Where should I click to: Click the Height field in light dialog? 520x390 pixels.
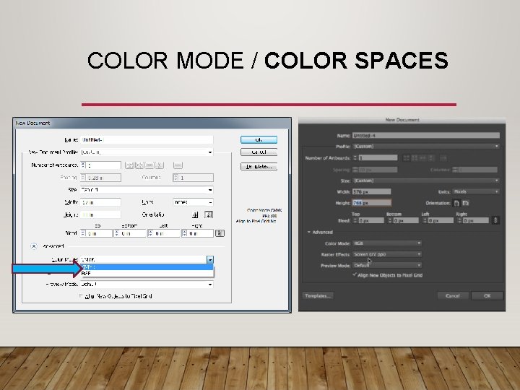click(x=100, y=215)
